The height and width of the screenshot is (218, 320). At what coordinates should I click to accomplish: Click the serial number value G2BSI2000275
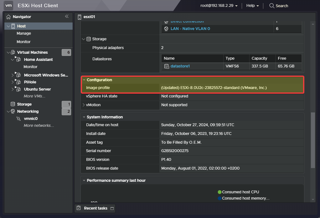pyautogui.click(x=175, y=151)
